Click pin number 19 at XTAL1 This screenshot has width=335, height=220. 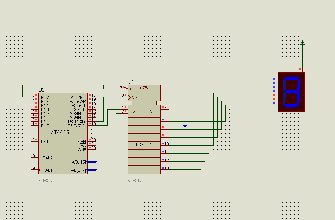(33, 168)
